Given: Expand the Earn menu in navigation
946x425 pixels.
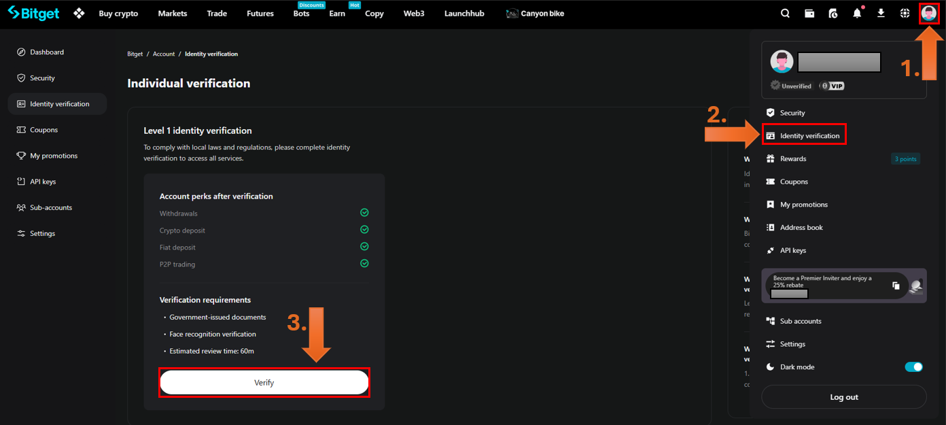Looking at the screenshot, I should (x=337, y=14).
